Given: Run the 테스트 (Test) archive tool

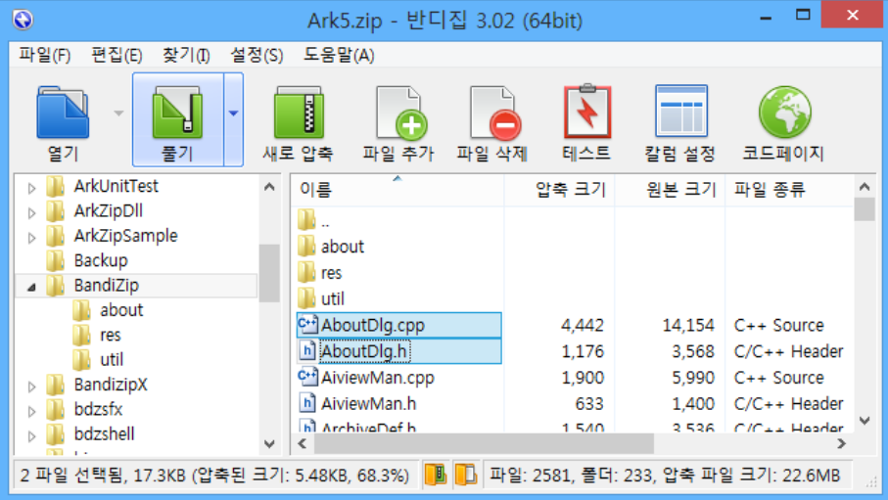Looking at the screenshot, I should (587, 111).
